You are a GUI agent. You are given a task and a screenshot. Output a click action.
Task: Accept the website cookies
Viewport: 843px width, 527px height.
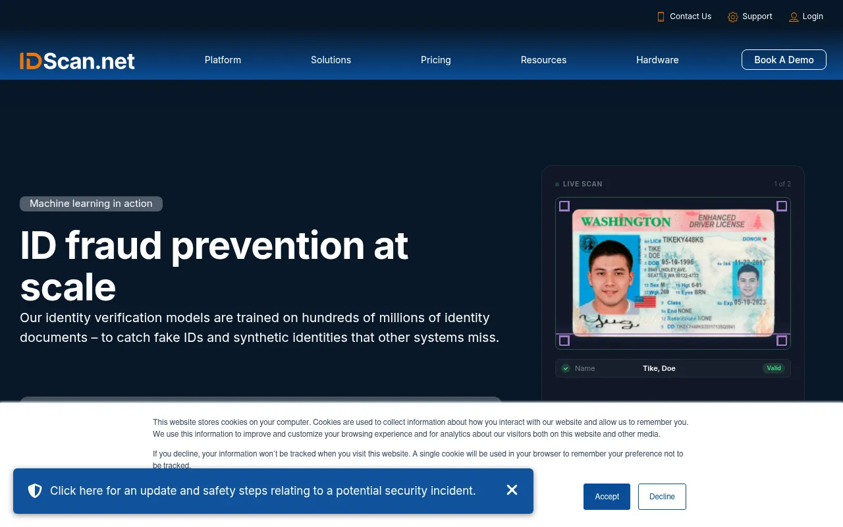[607, 497]
